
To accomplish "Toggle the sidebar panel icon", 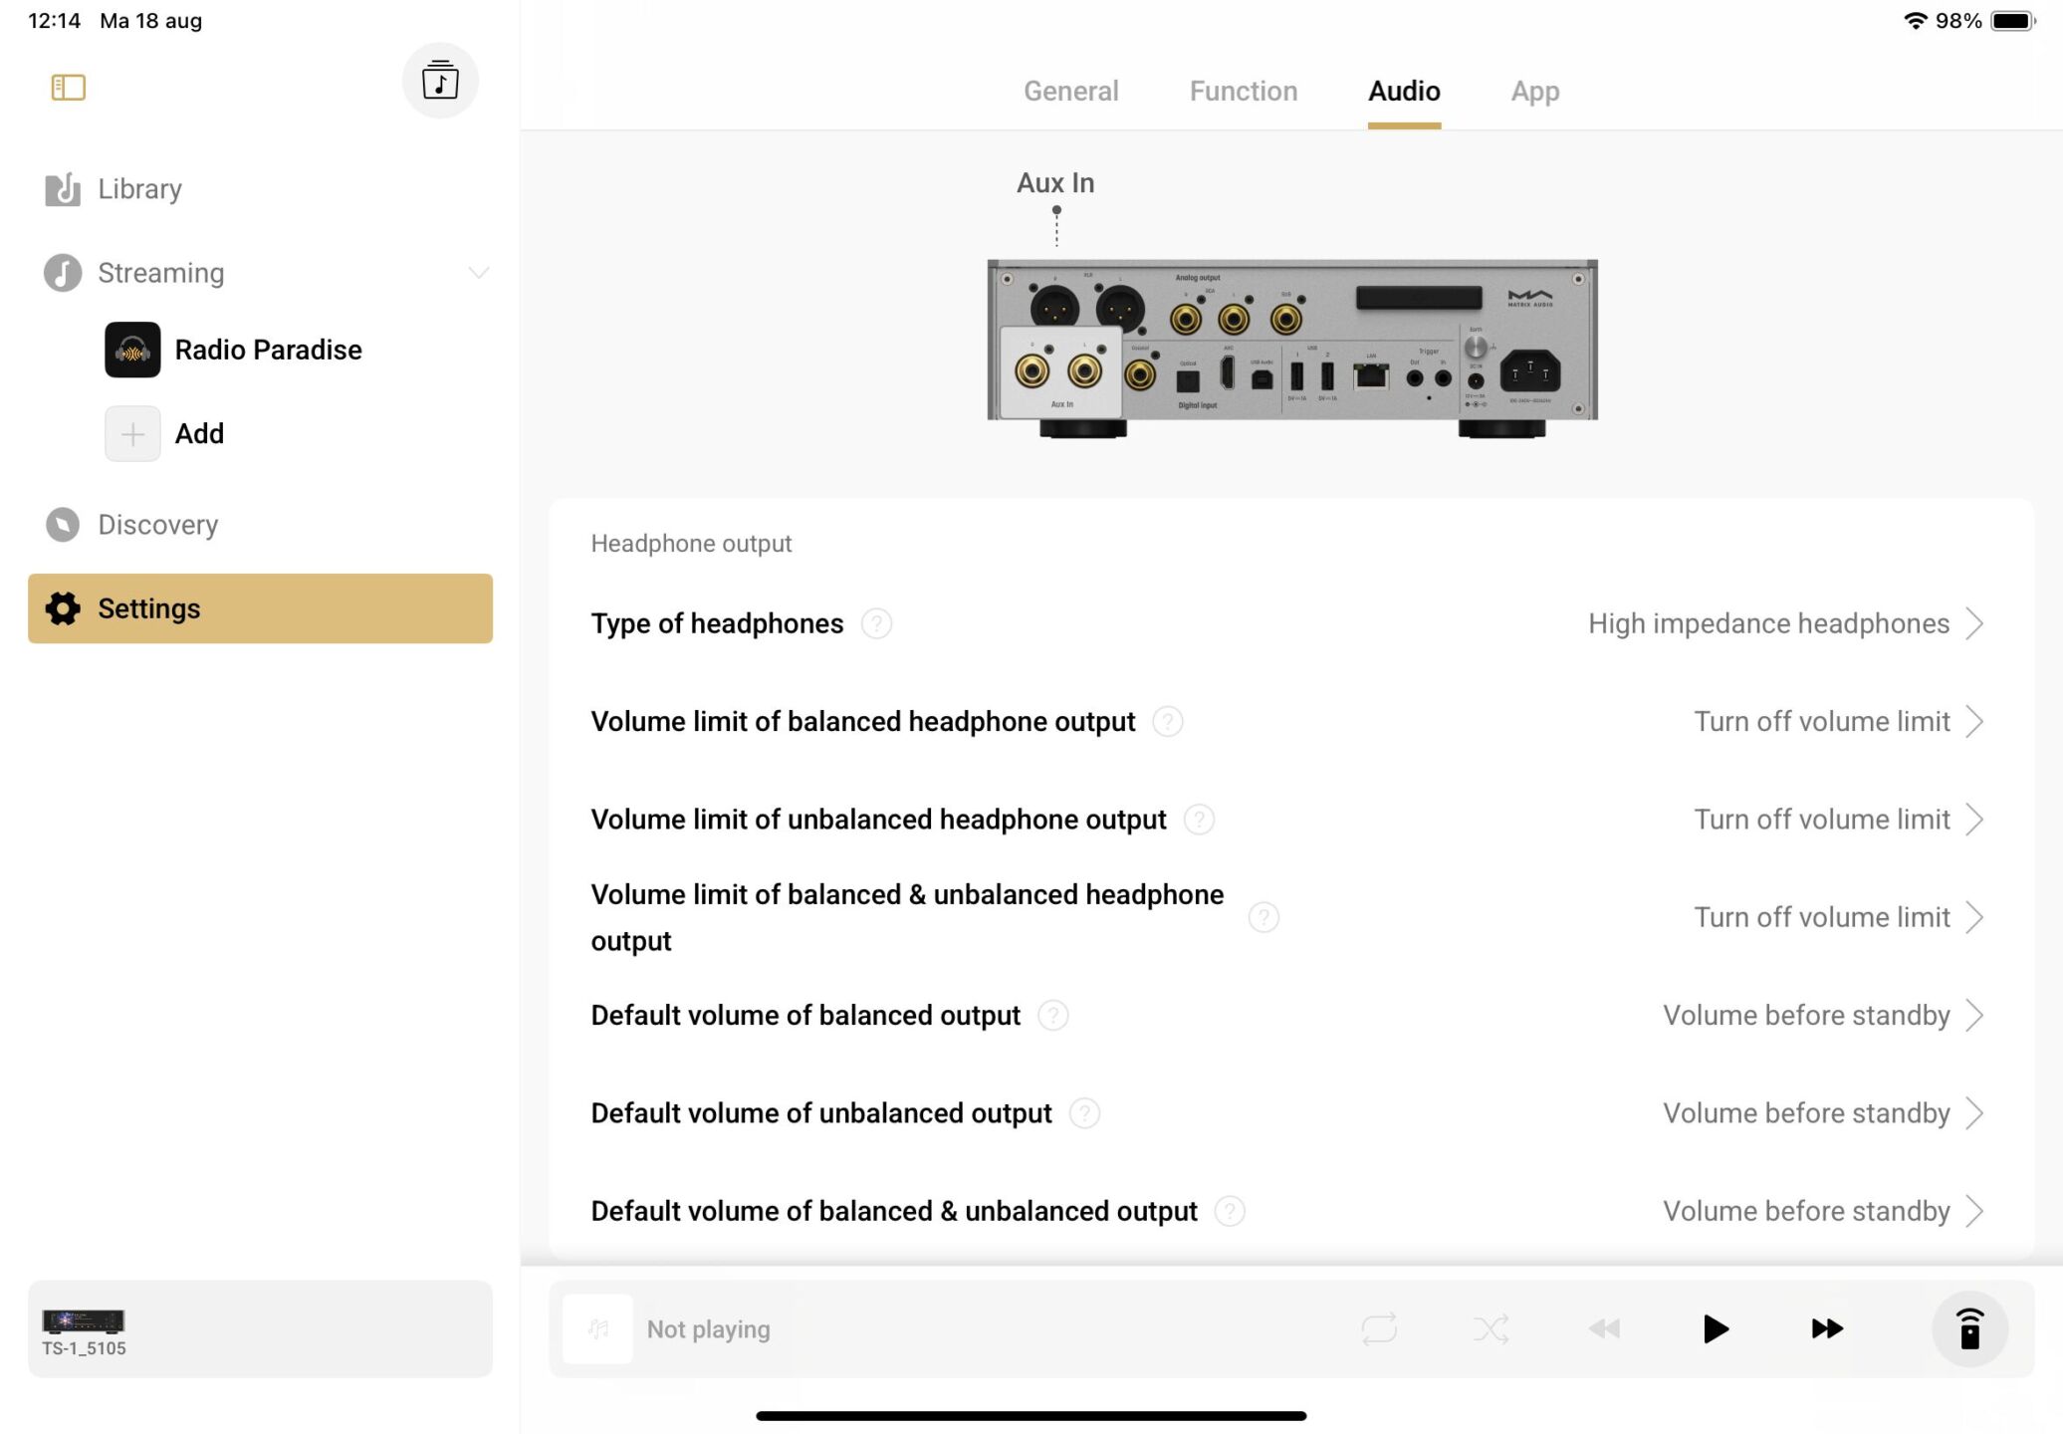I will coord(68,88).
